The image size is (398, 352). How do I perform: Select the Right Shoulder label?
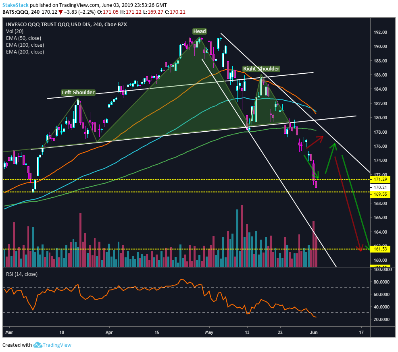pyautogui.click(x=261, y=69)
